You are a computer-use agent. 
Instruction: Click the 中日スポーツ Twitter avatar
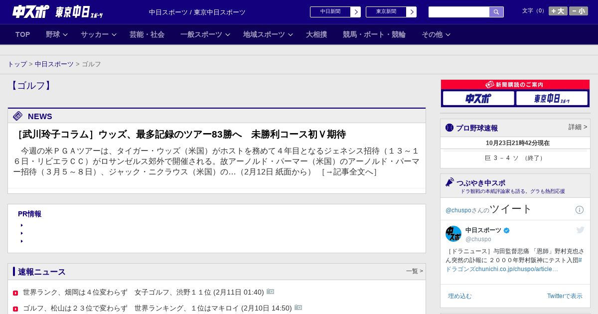point(453,234)
